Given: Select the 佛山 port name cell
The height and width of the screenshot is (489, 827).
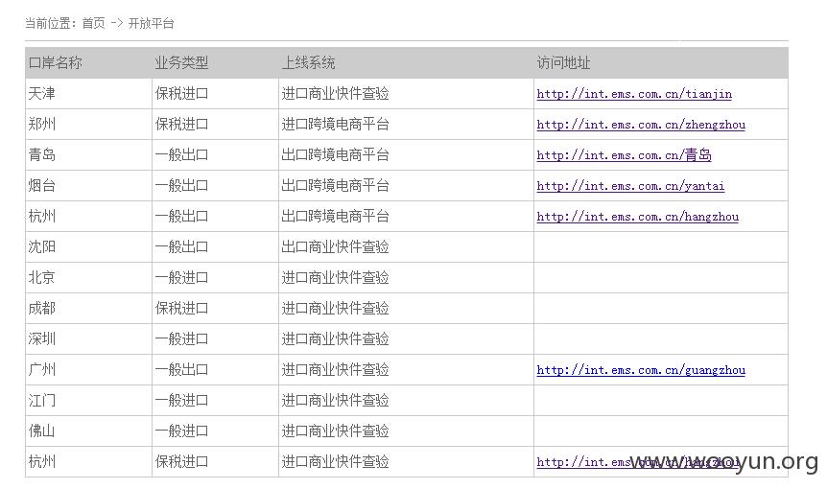Looking at the screenshot, I should (x=88, y=431).
